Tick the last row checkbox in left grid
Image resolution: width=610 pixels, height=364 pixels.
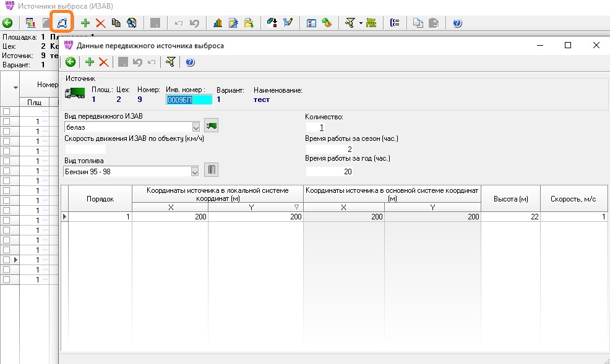(7, 280)
